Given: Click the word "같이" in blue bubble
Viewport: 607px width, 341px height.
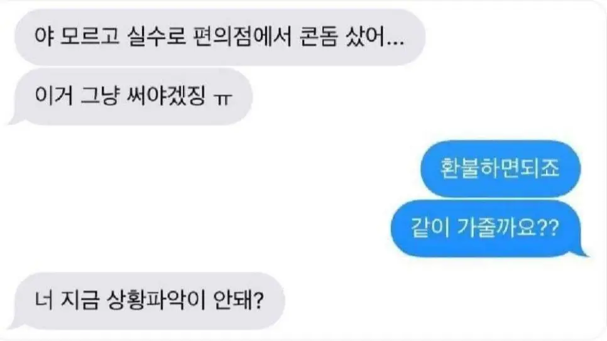Looking at the screenshot, I should click(430, 229).
